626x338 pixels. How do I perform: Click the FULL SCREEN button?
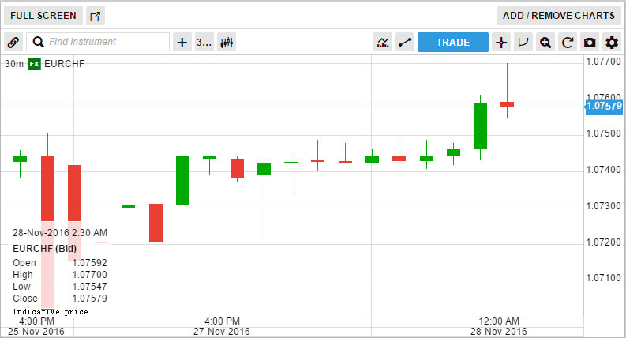(x=43, y=16)
